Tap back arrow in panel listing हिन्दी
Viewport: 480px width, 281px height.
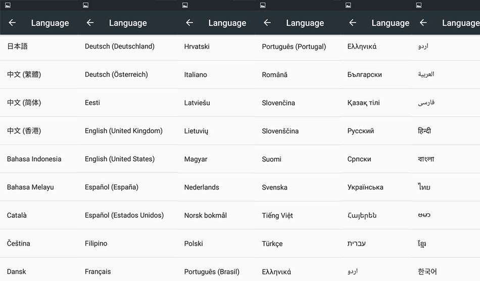423,23
